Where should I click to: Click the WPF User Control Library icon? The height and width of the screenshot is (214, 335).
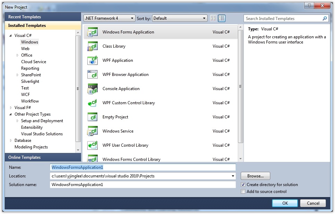pos(92,145)
